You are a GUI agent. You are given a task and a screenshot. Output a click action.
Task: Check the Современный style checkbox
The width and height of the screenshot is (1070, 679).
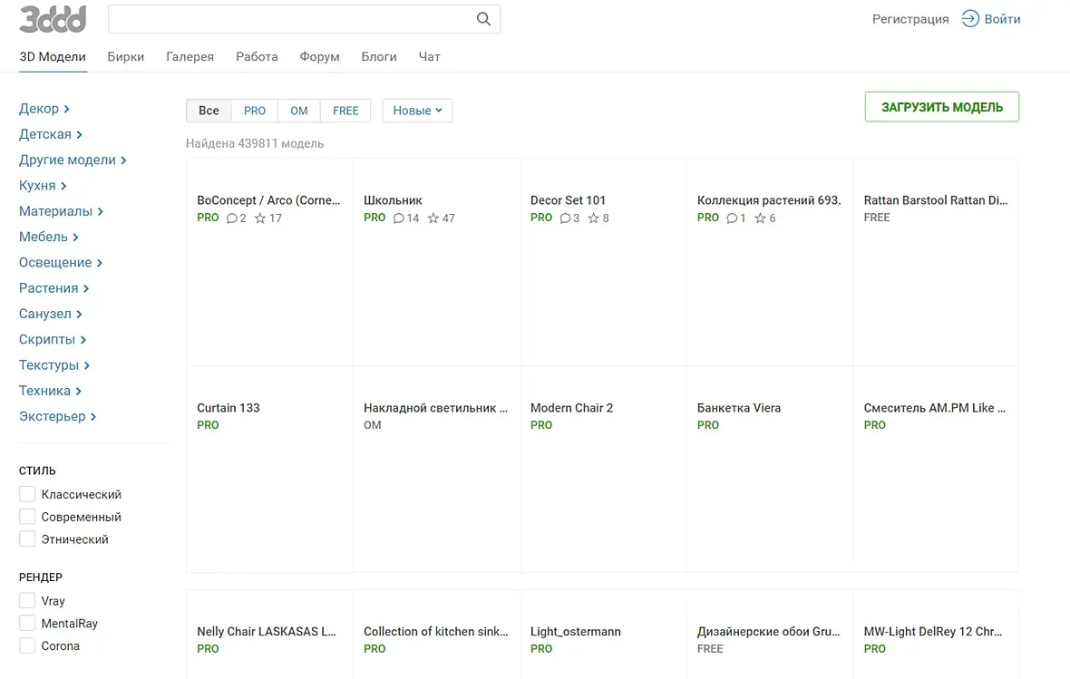tap(27, 517)
